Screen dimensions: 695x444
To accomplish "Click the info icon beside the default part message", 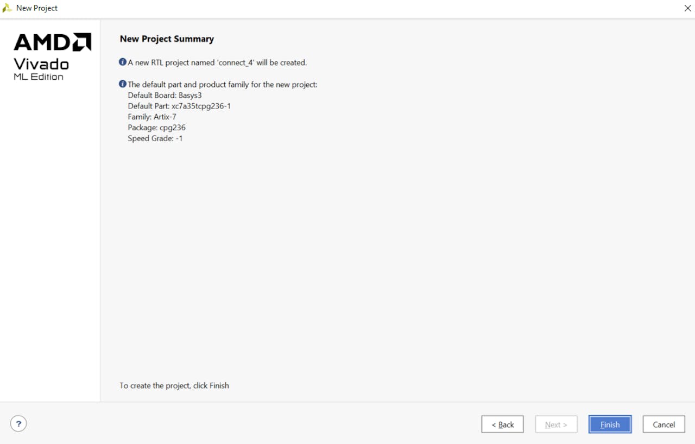I will coord(123,84).
